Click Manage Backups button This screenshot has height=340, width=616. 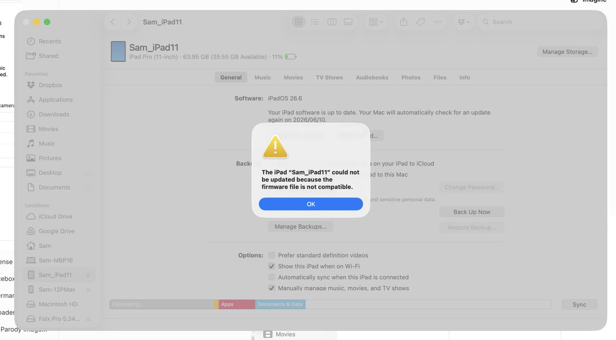tap(300, 226)
